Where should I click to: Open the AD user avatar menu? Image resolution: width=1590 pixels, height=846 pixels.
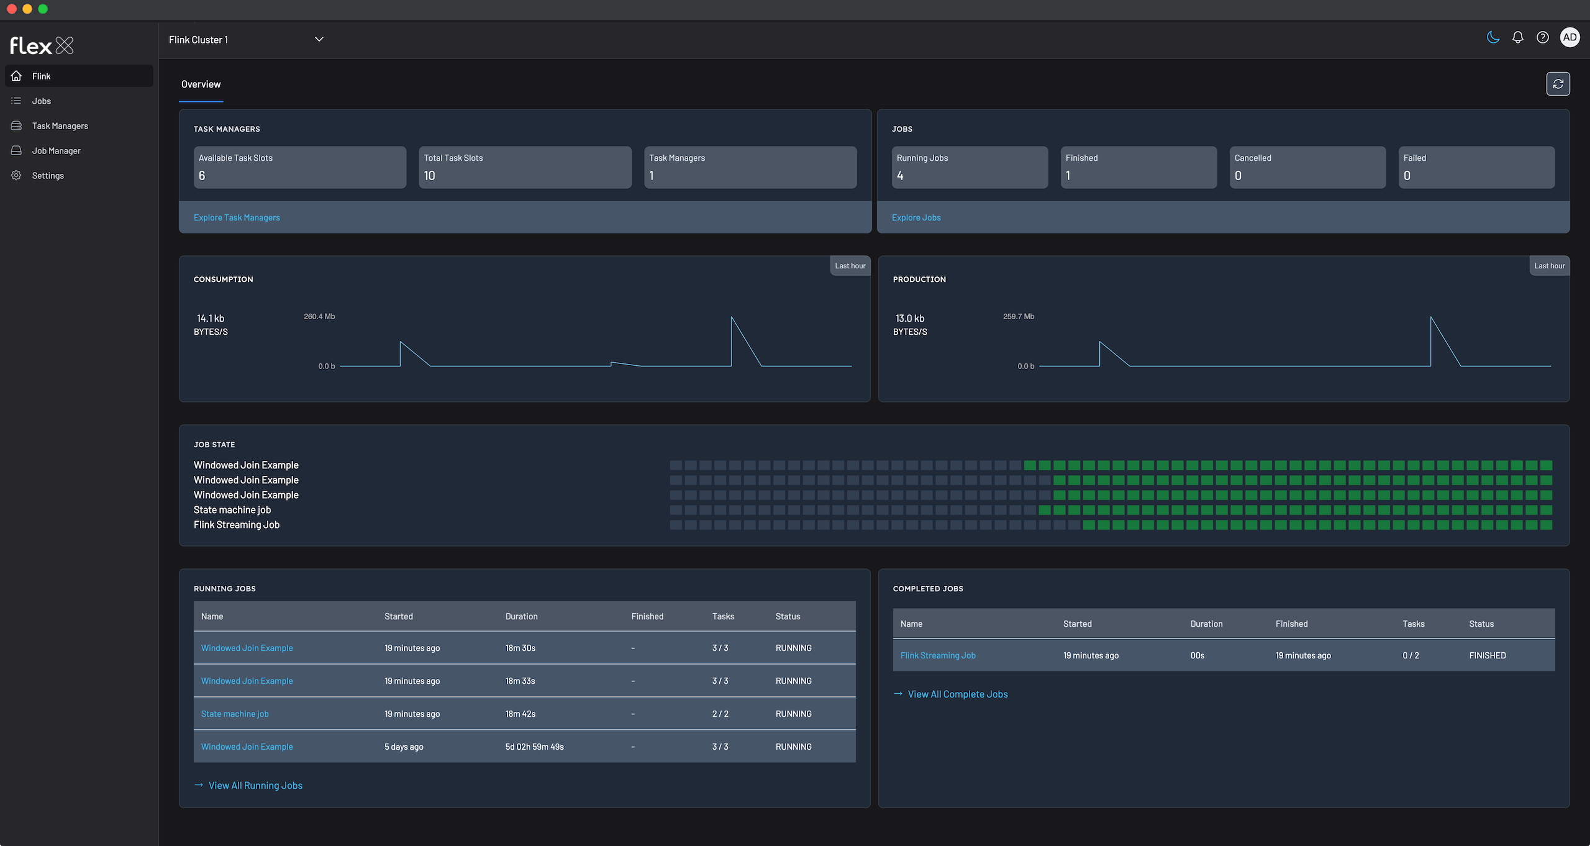[1570, 37]
